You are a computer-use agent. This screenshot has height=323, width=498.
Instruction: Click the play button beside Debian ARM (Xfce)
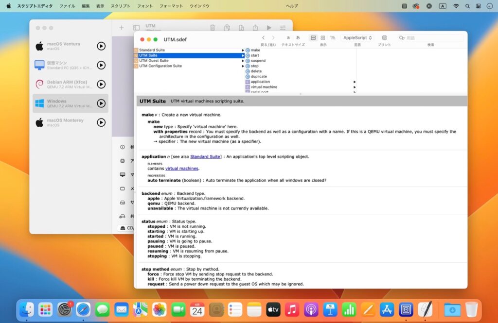pyautogui.click(x=101, y=84)
